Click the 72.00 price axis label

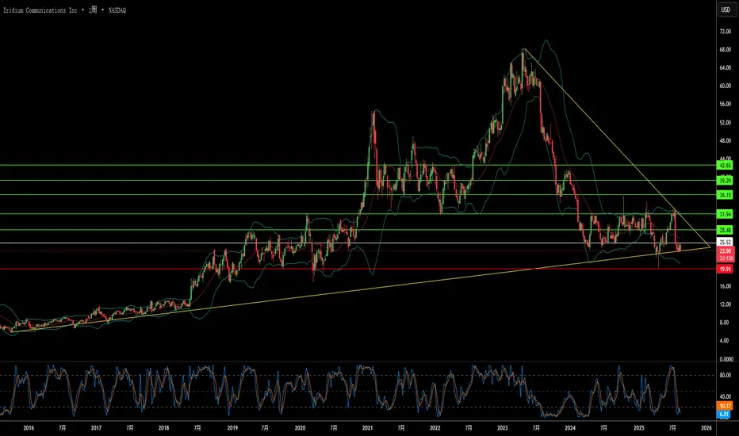(x=725, y=31)
